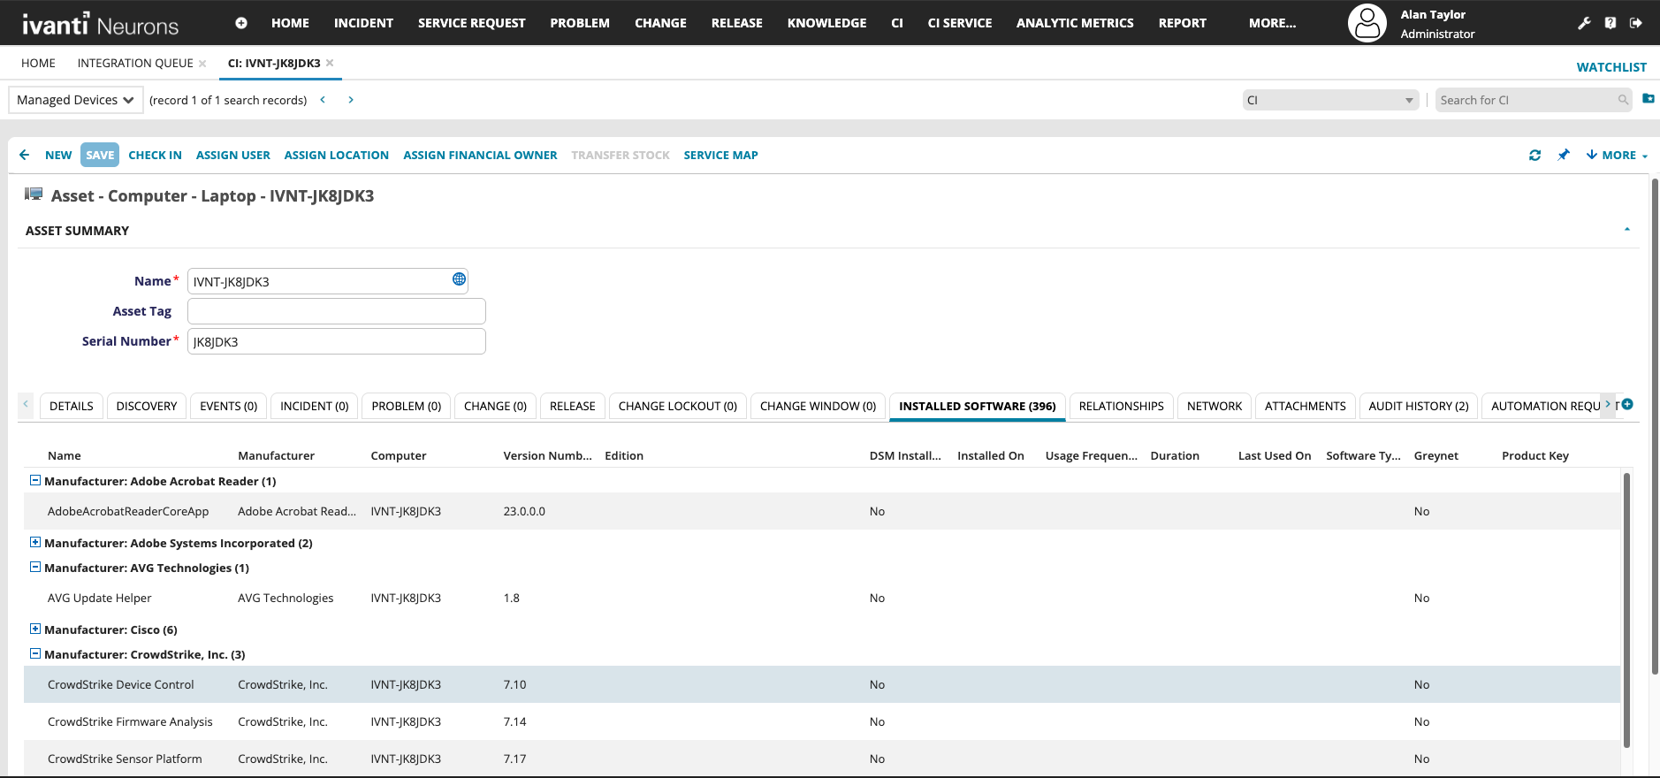Open the wrench configuration icon
This screenshot has height=778, width=1660.
[1584, 23]
